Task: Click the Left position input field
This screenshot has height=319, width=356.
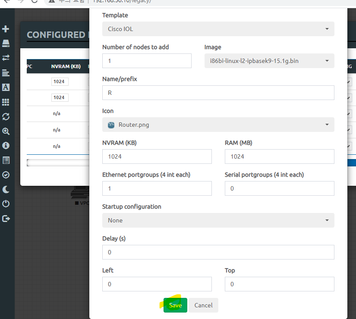Action: [x=157, y=284]
